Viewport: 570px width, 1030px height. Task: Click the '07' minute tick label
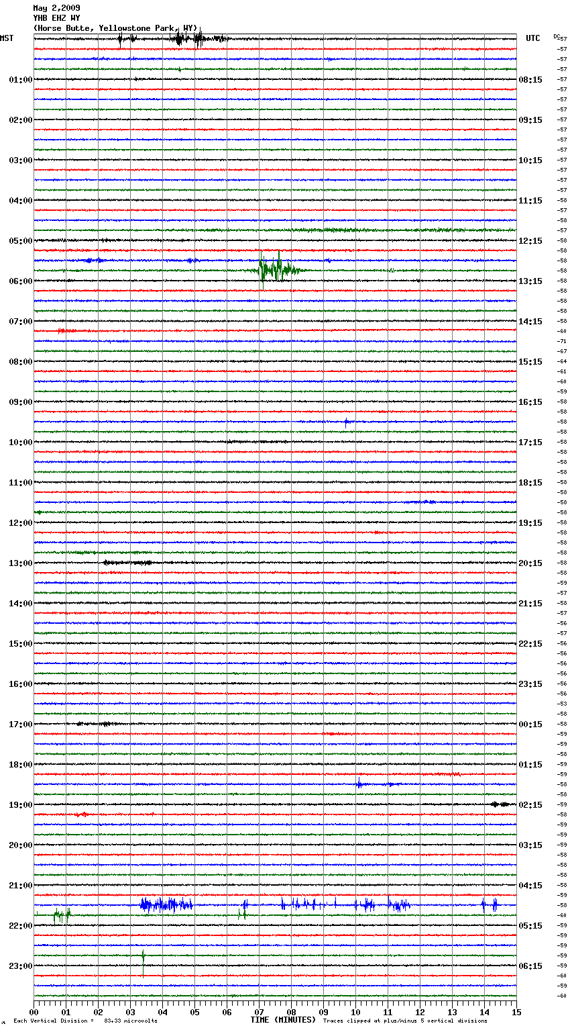259,1012
